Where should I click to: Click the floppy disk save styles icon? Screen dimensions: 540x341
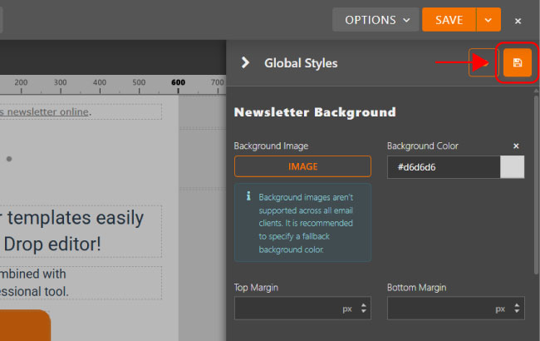coord(517,62)
